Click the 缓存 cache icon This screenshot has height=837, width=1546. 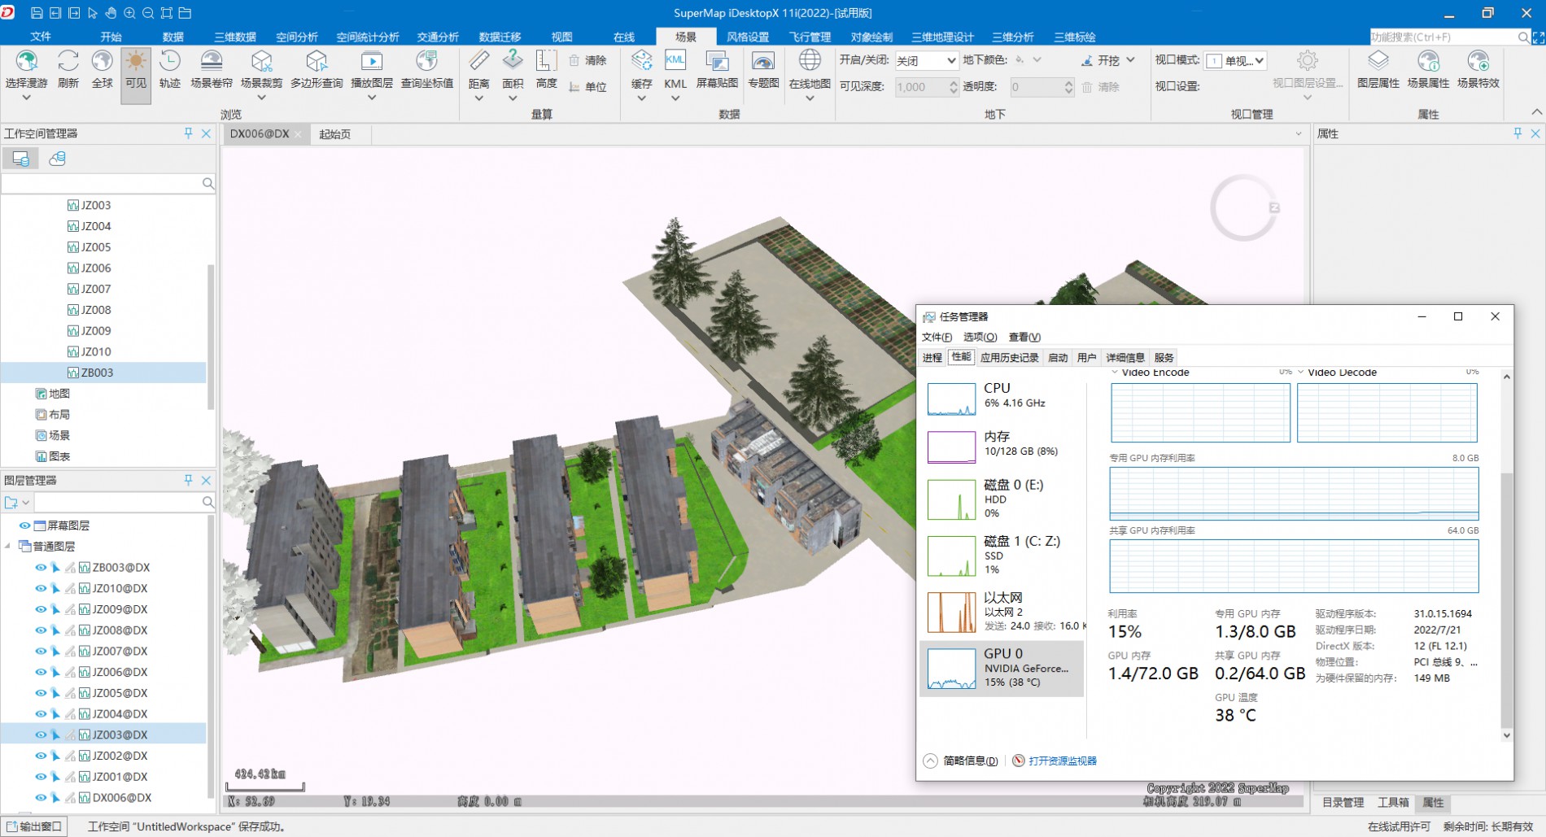point(641,62)
